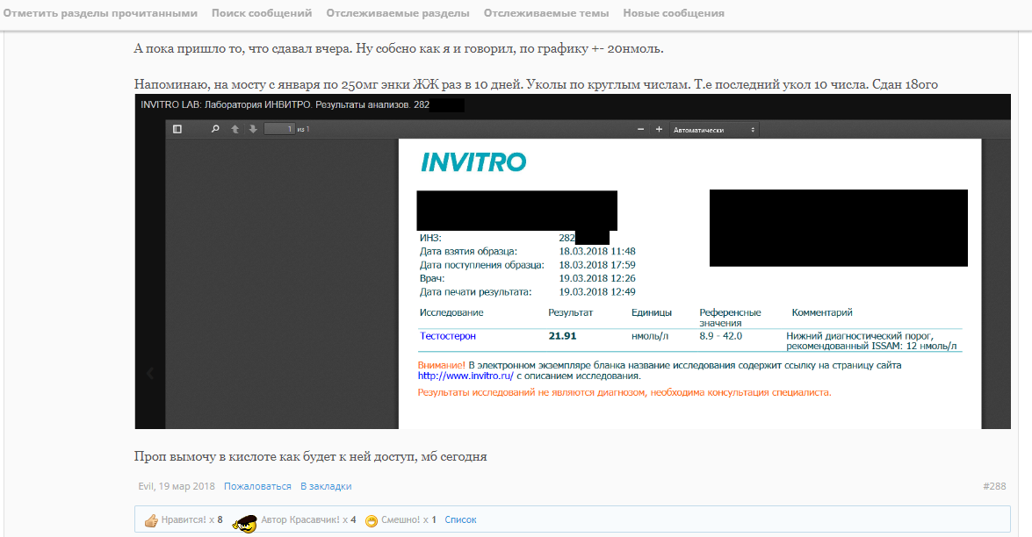Show Новые сообщения
The width and height of the screenshot is (1032, 537).
(674, 13)
